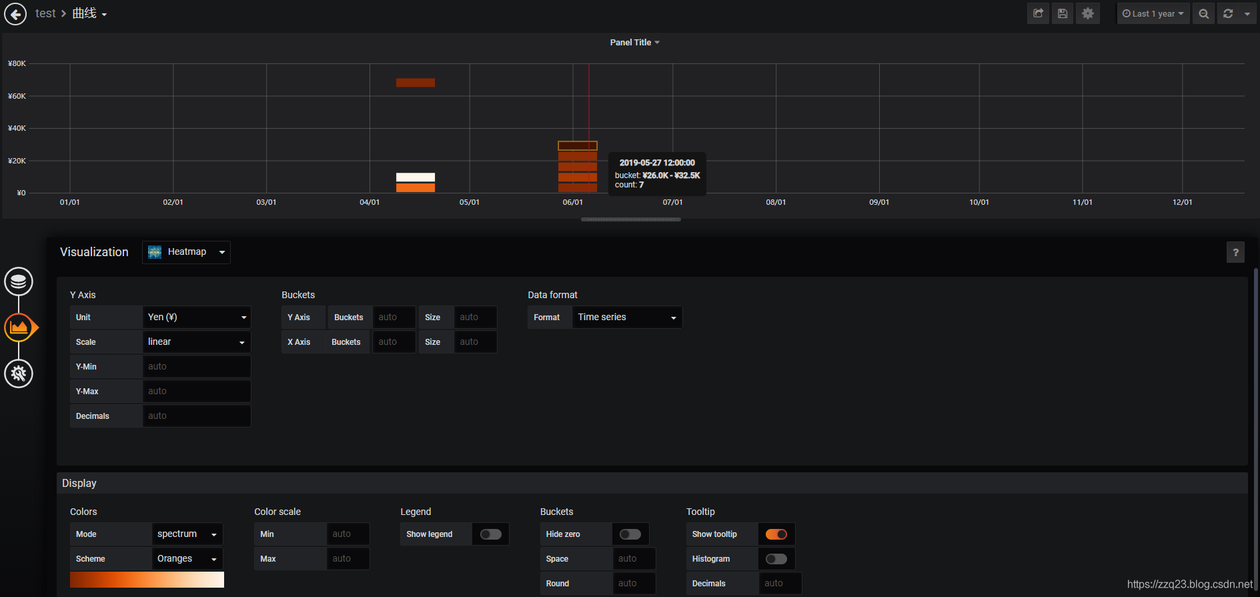Click the white heatmap cell near 04/01
Screen dimensions: 1260x597
coord(416,177)
